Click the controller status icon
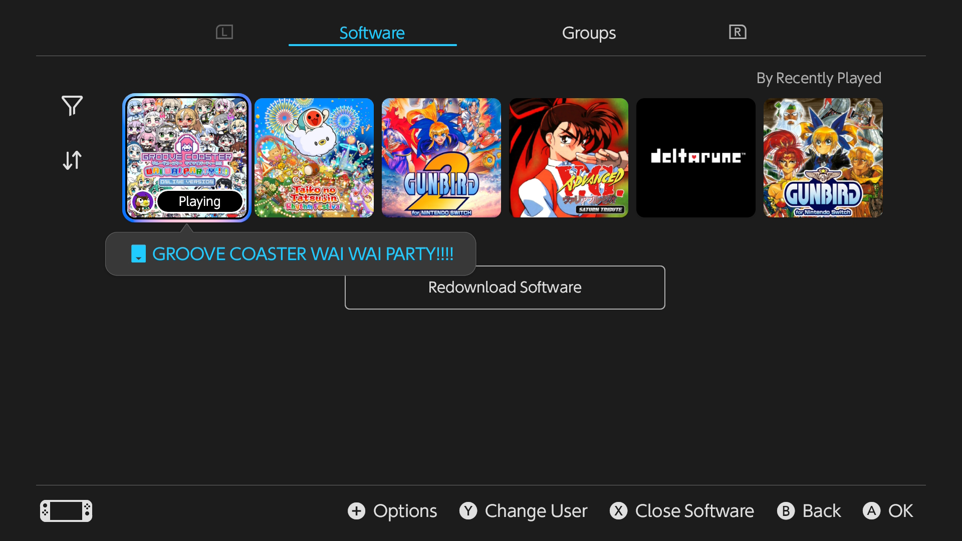Image resolution: width=962 pixels, height=541 pixels. (66, 511)
